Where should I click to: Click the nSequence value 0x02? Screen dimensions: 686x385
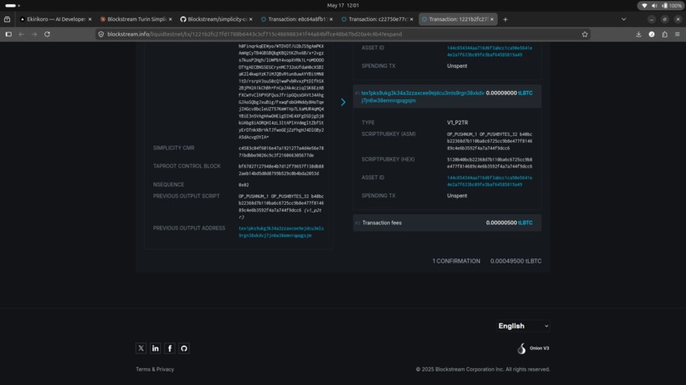coord(243,185)
